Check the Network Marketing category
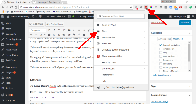Viewport: 196px width, 104px height. 161,71
